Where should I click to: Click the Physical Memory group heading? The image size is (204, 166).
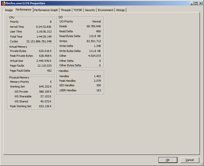coord(19,77)
